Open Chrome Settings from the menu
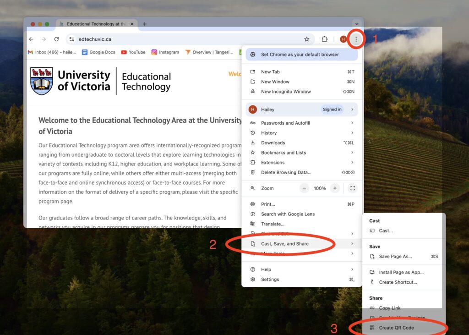 click(x=301, y=279)
